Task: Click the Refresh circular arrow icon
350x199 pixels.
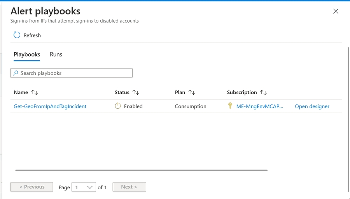Action: point(17,35)
